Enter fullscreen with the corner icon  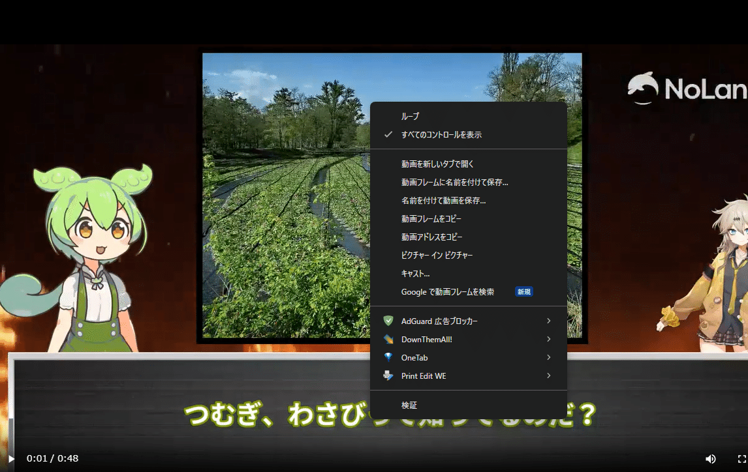coord(741,459)
